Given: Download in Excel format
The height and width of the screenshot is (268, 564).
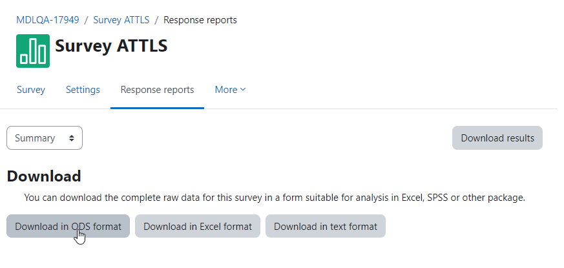Looking at the screenshot, I should (198, 226).
